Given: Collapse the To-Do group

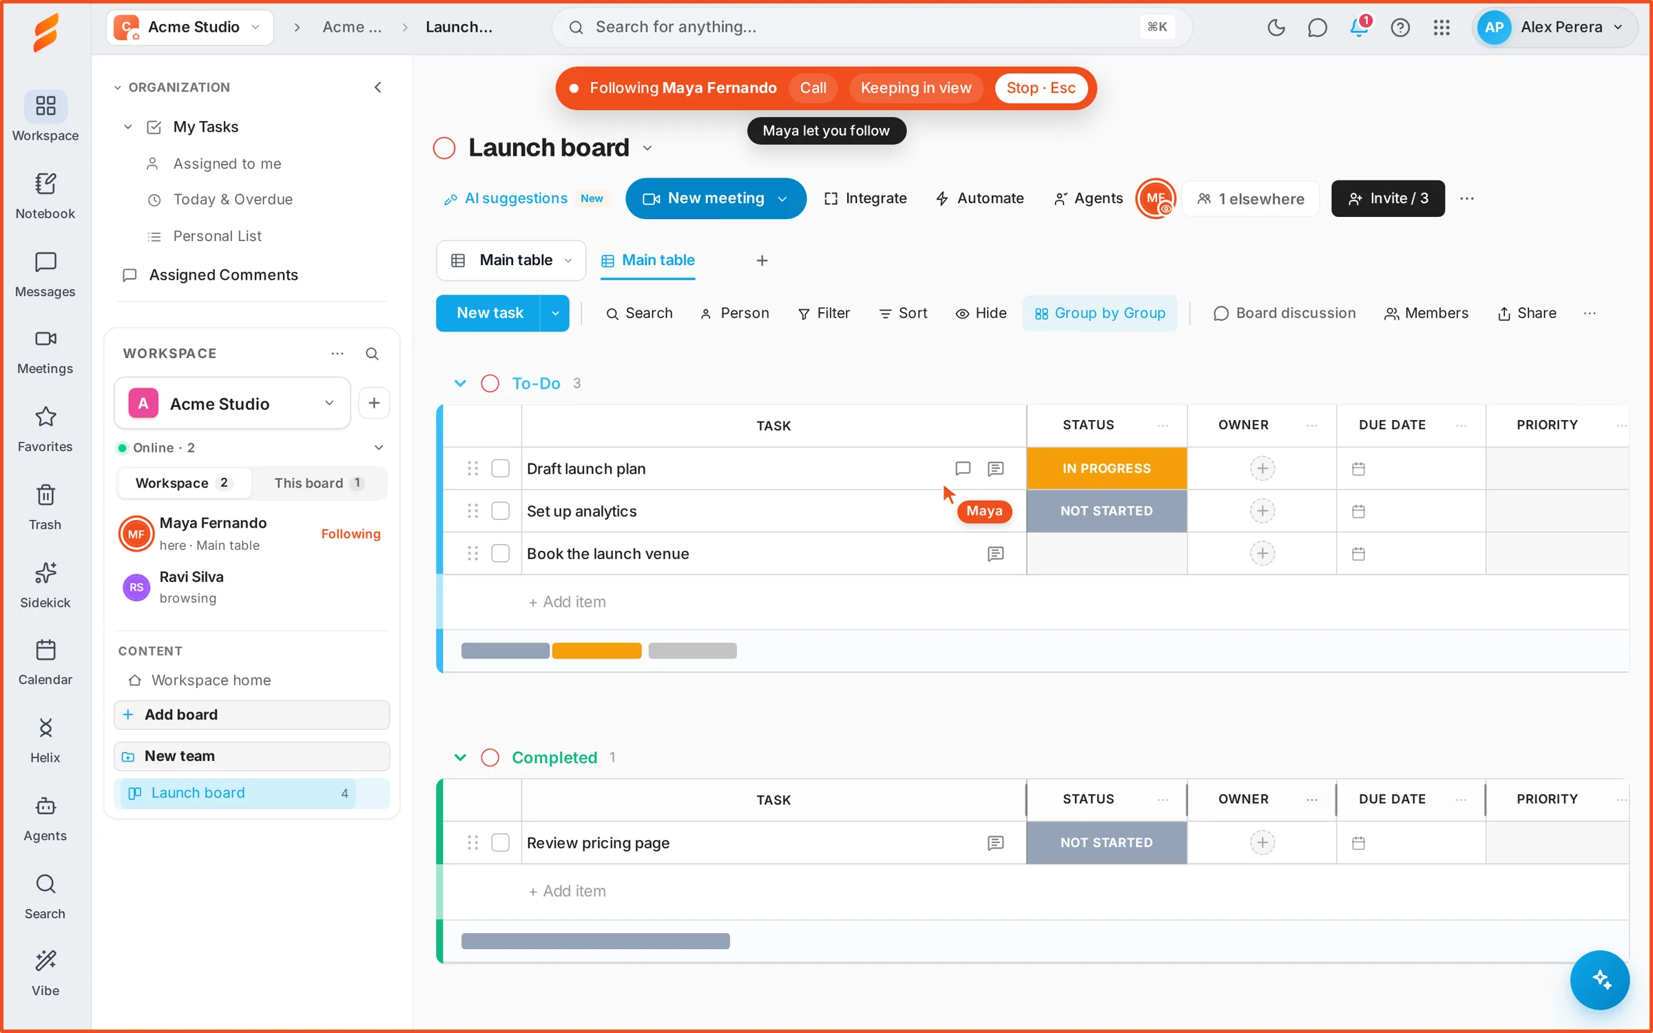Looking at the screenshot, I should pyautogui.click(x=460, y=384).
